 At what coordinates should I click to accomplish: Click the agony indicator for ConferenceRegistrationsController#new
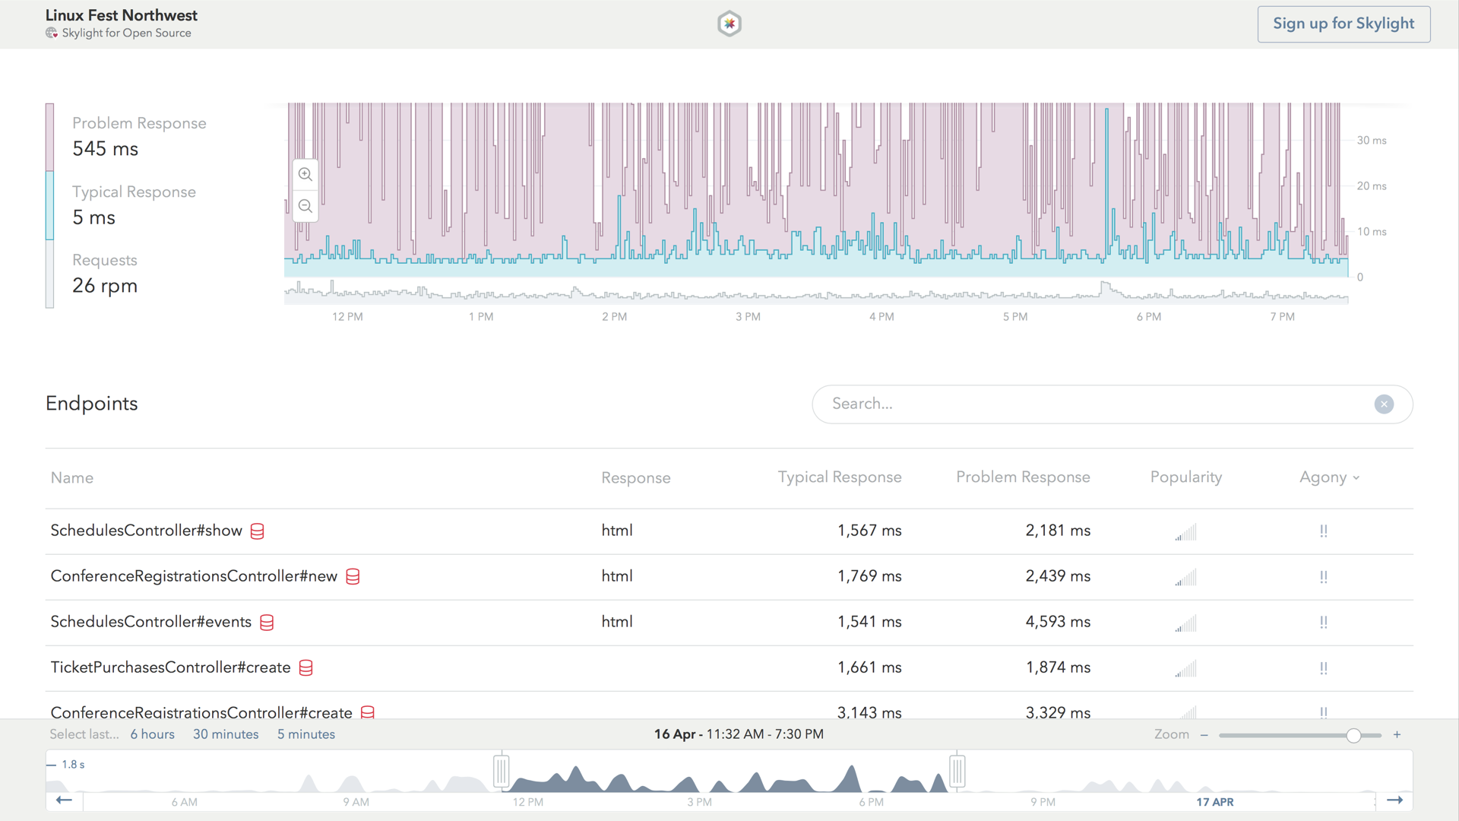click(x=1324, y=577)
